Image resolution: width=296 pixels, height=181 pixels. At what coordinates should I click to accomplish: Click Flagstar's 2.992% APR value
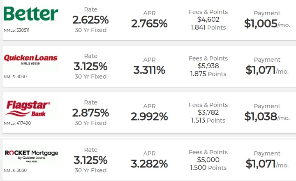(x=149, y=117)
